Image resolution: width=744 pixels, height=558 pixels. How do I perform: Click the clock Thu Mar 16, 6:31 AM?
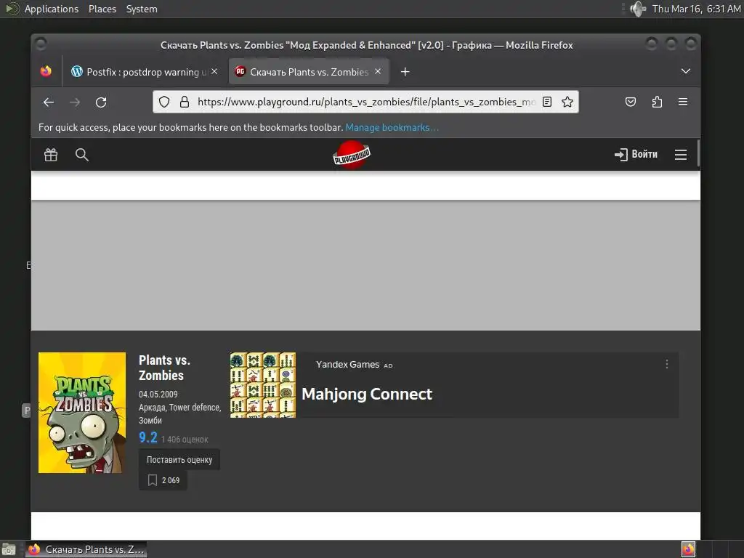696,9
